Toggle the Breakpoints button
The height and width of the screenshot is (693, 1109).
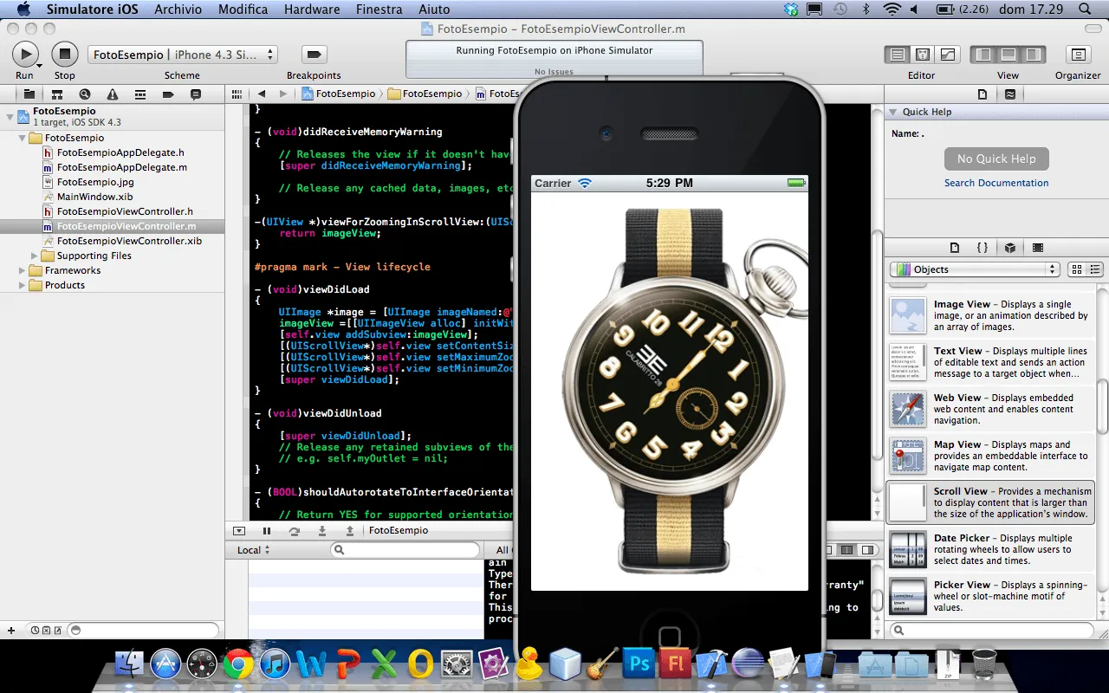pos(314,55)
